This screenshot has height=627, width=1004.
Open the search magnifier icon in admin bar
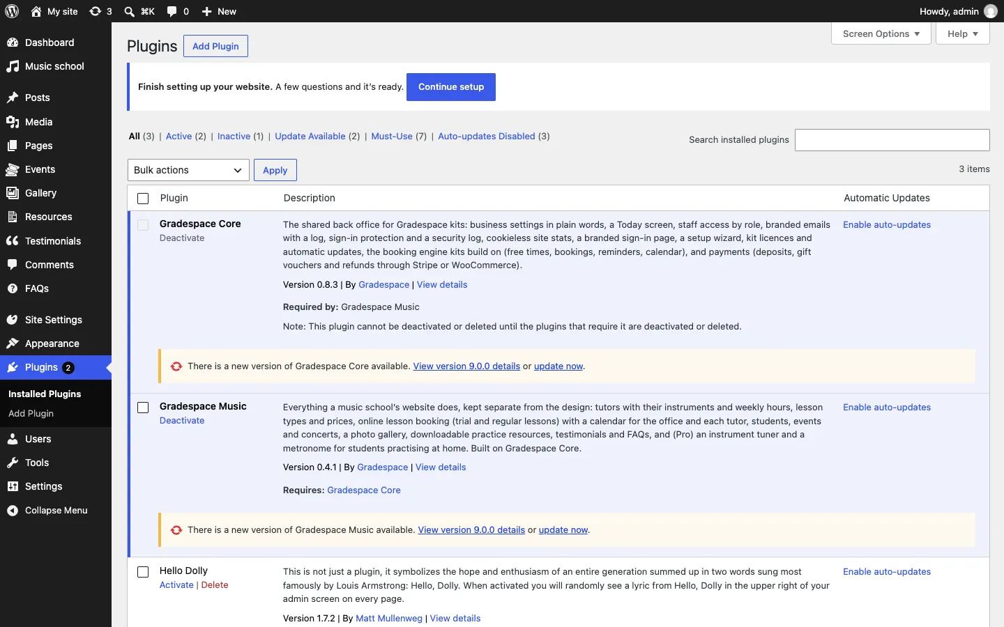click(129, 11)
